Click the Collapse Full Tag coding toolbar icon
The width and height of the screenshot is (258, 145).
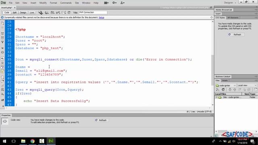[x=2, y=33]
